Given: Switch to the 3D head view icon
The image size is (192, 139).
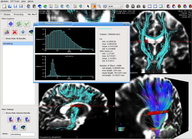Looking at the screenshot, I should point(144,6).
